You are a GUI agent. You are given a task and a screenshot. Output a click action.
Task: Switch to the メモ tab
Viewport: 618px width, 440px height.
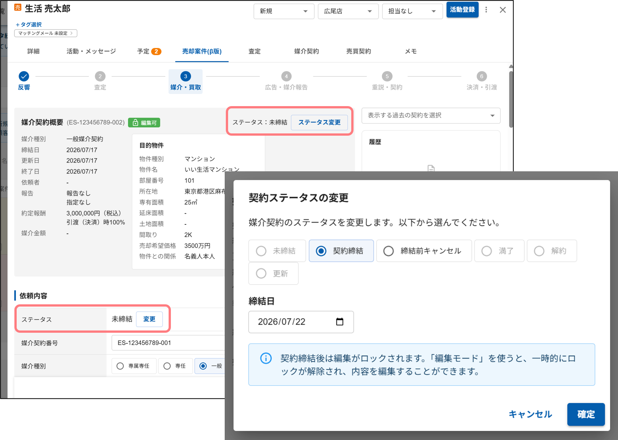point(411,52)
